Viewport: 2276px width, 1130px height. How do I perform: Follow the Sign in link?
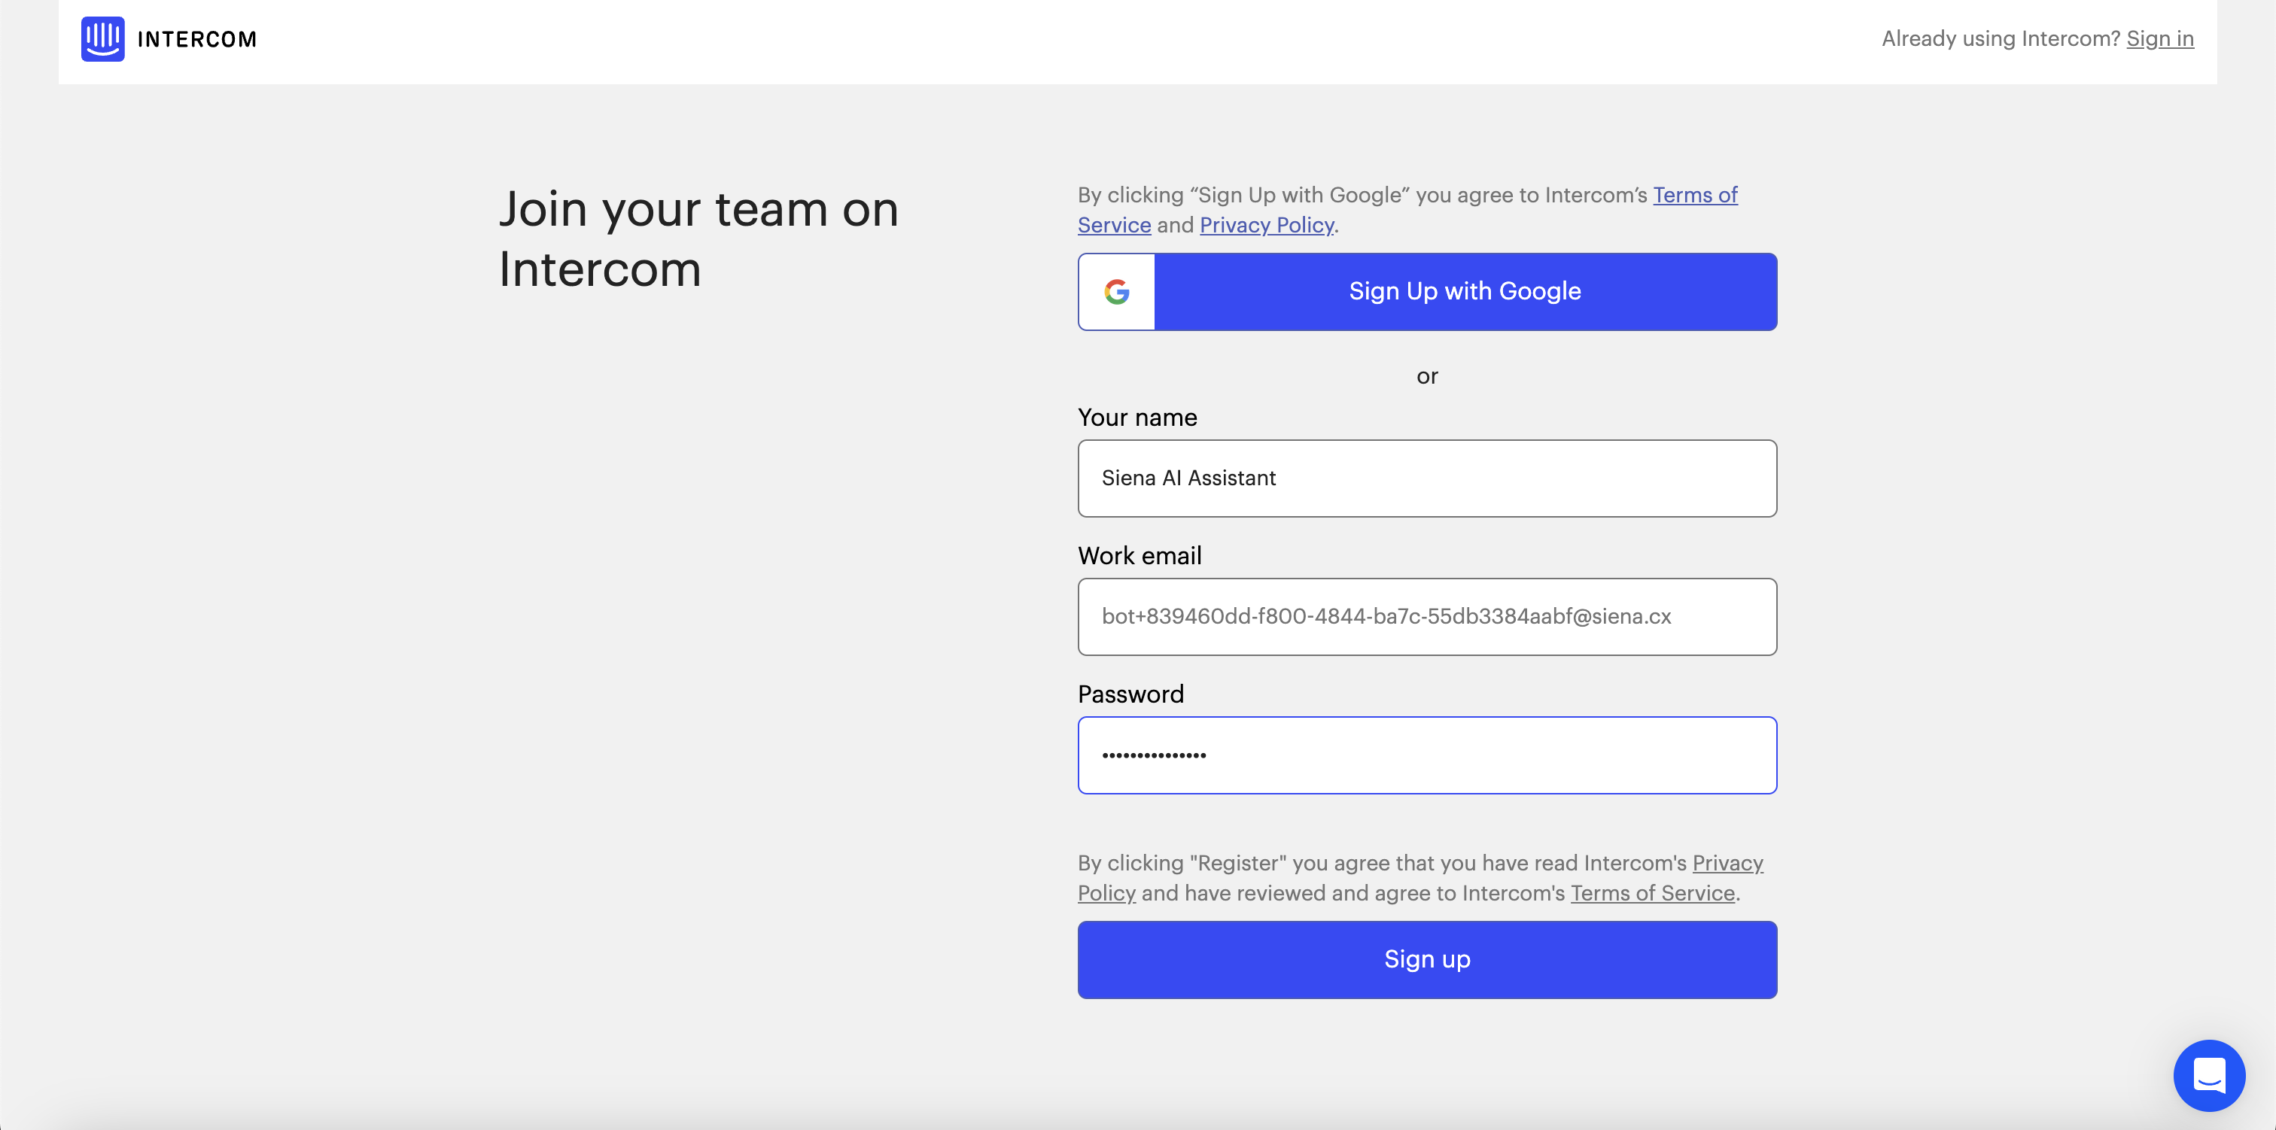(x=2159, y=38)
